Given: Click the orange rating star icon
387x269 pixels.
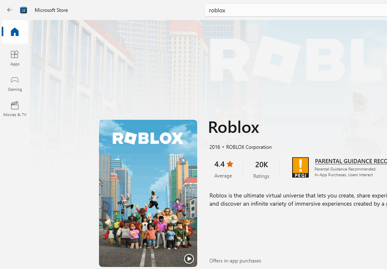Looking at the screenshot, I should coord(230,164).
